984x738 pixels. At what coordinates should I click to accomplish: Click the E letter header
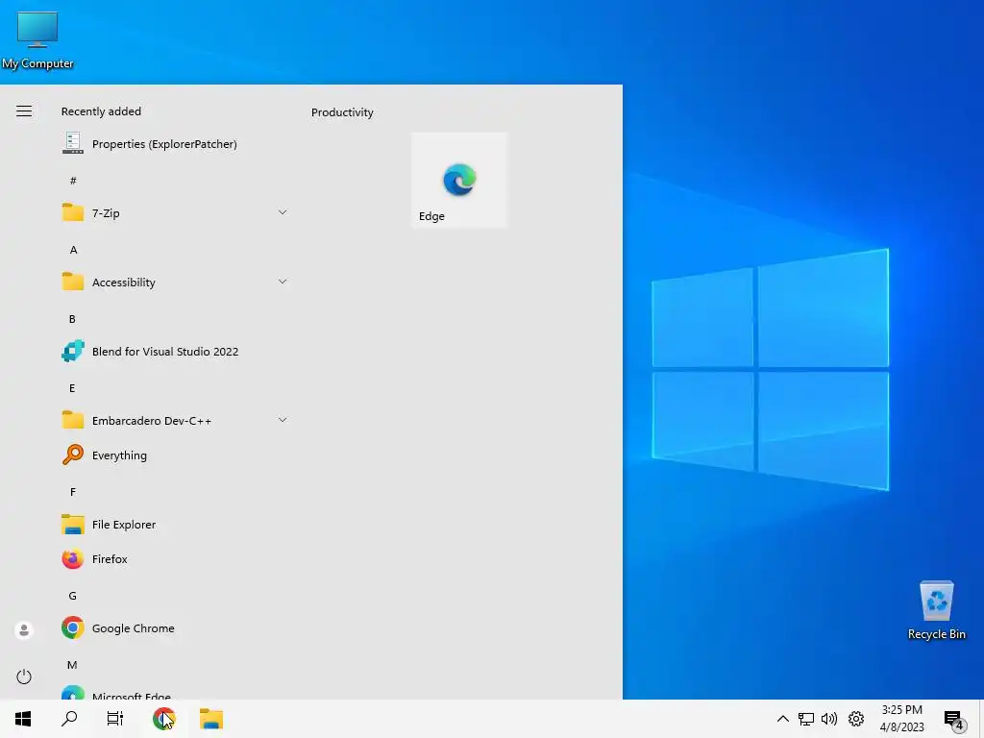pyautogui.click(x=72, y=388)
